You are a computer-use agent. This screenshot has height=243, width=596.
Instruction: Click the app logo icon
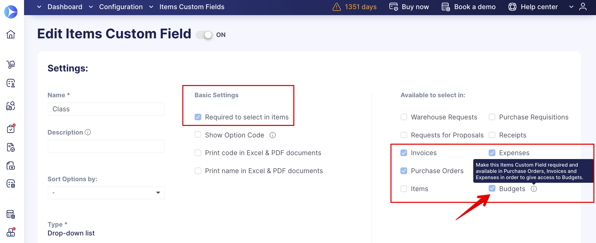coord(11,12)
